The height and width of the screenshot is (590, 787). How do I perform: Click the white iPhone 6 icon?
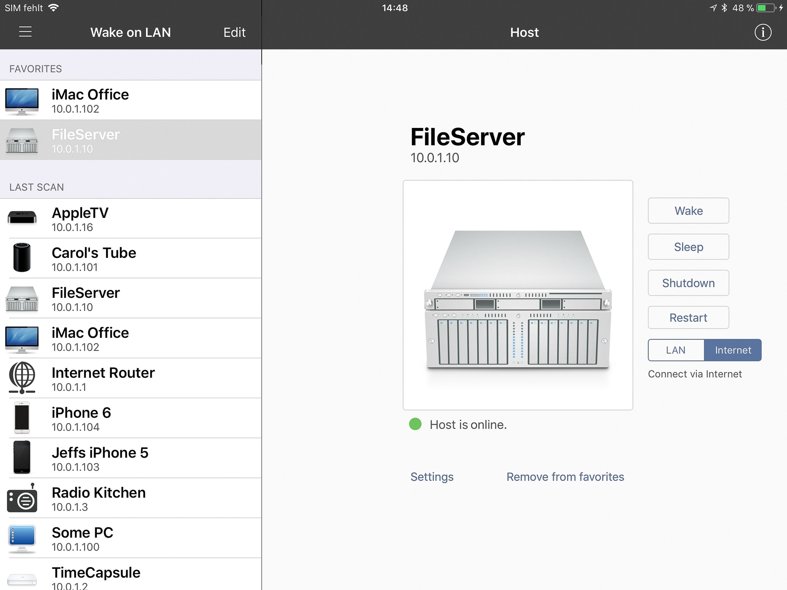(22, 418)
